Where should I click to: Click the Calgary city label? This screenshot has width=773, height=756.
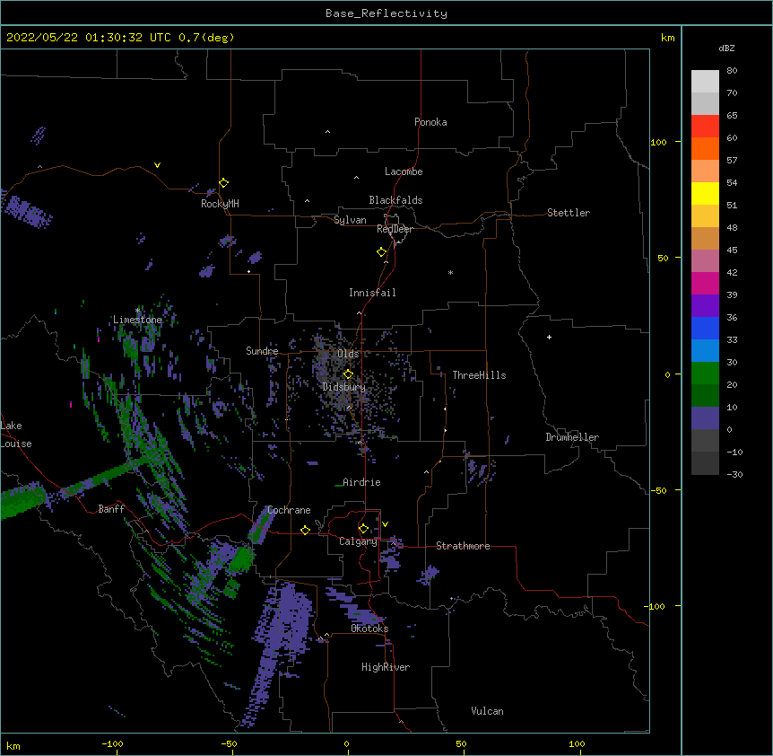358,541
